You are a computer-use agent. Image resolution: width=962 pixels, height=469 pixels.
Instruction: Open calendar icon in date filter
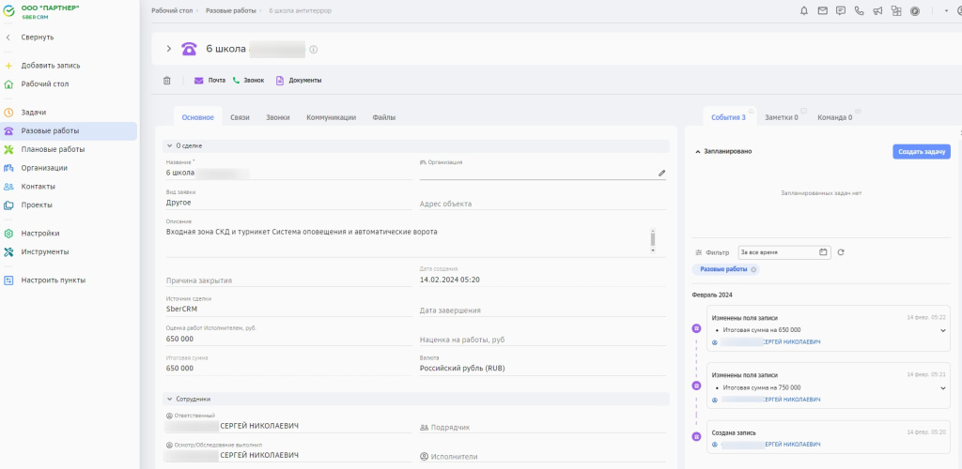pos(823,252)
